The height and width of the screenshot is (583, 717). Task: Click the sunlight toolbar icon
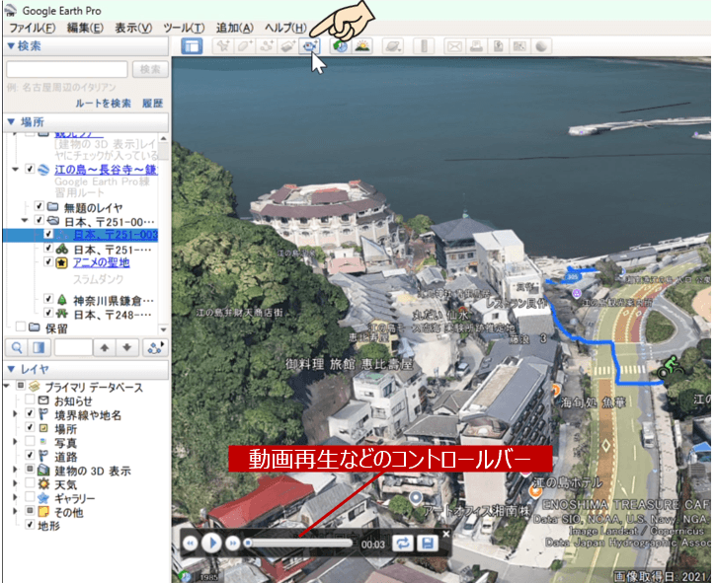click(362, 46)
